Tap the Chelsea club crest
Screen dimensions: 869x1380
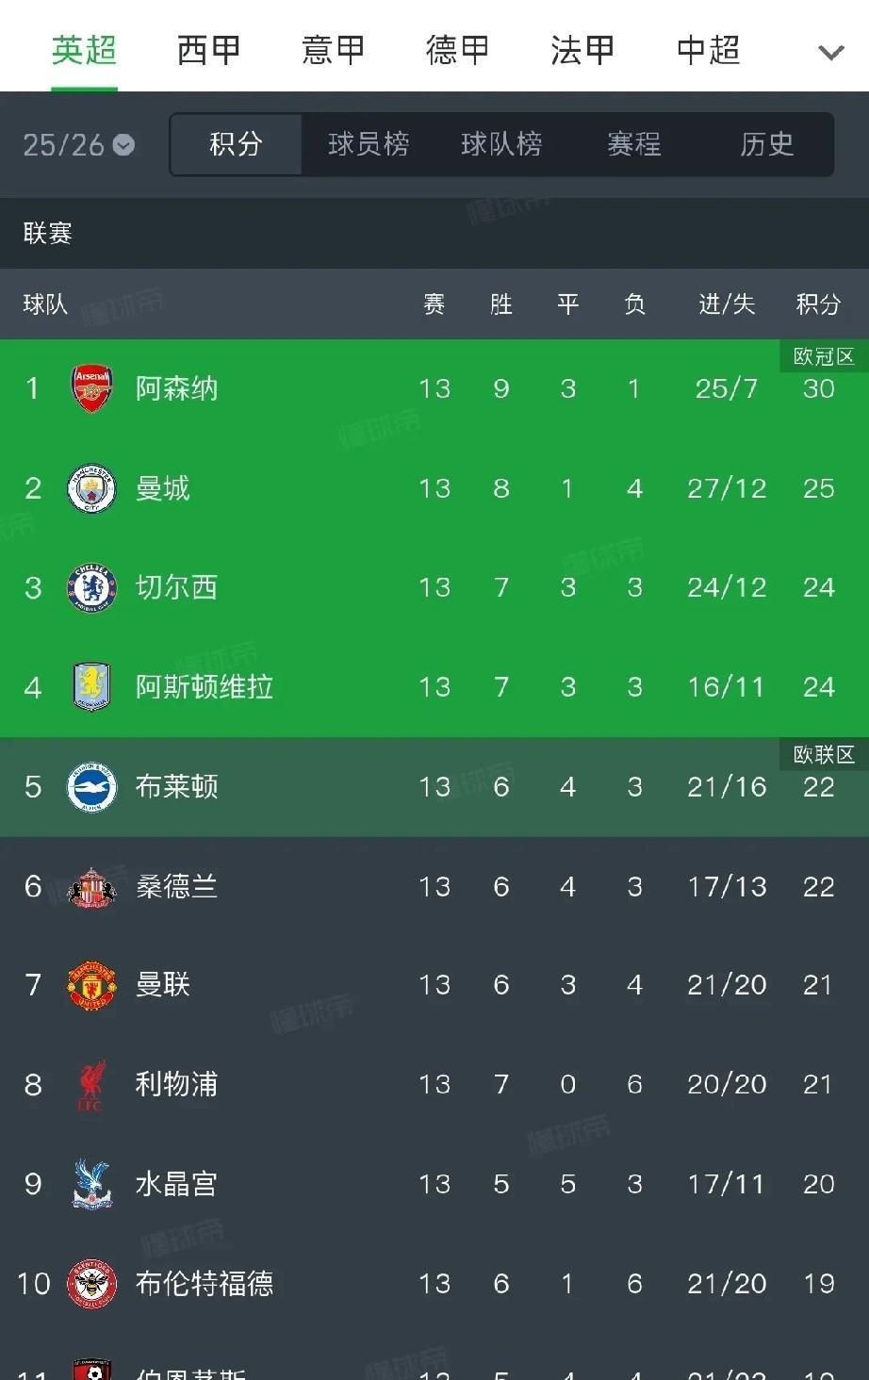[92, 588]
